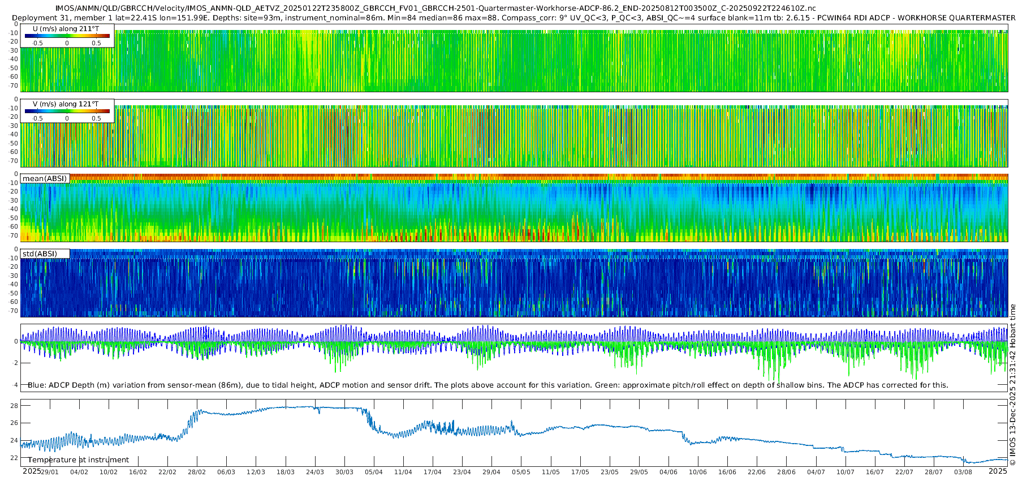This screenshot has width=1018, height=481.
Task: Pick the 22/07 date tick label
Action: coord(904,472)
